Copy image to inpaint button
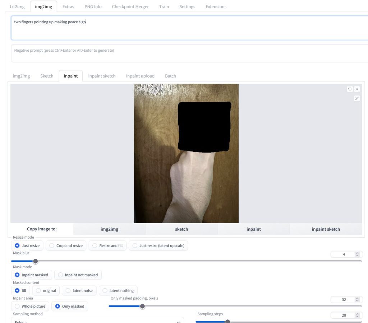Image resolution: width=368 pixels, height=323 pixels. (x=253, y=229)
